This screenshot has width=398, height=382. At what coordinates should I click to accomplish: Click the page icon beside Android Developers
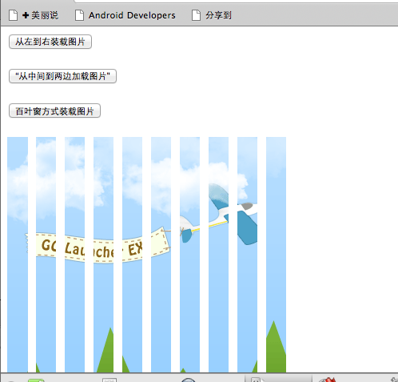click(79, 15)
